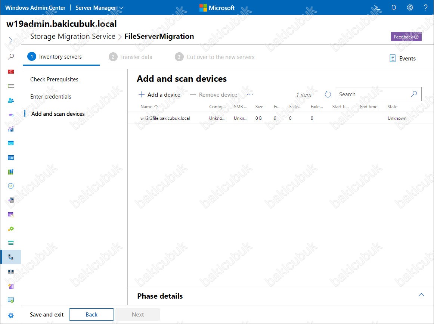Open the Storage tool icon

click(x=10, y=243)
